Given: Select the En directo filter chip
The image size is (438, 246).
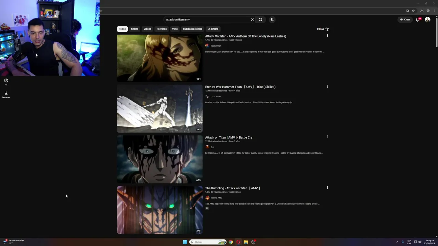Looking at the screenshot, I should click(x=213, y=29).
